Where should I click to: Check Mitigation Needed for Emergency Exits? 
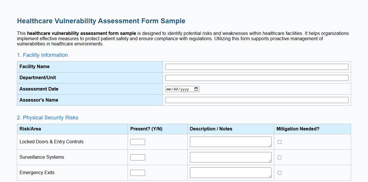(279, 172)
